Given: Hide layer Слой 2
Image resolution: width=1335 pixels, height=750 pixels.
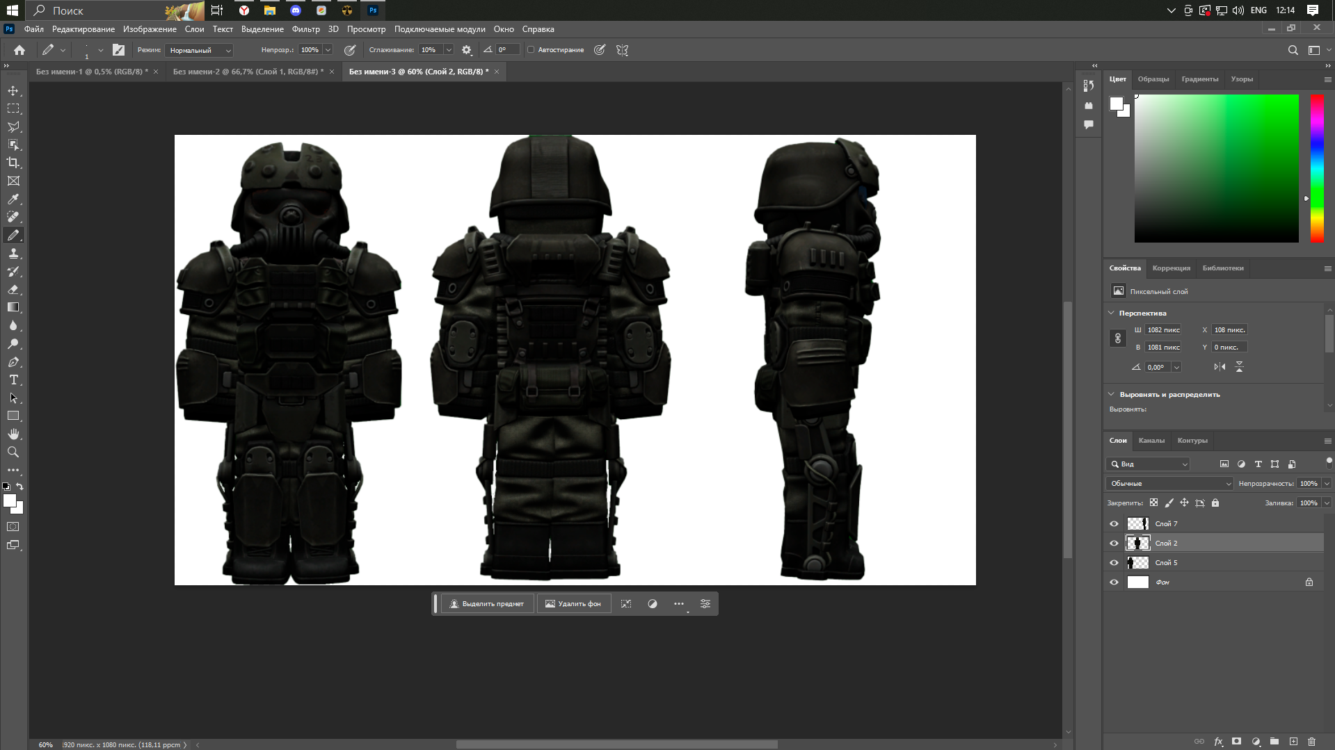Looking at the screenshot, I should 1114,544.
